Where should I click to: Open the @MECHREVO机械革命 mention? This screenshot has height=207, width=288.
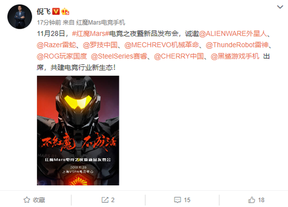(x=162, y=45)
